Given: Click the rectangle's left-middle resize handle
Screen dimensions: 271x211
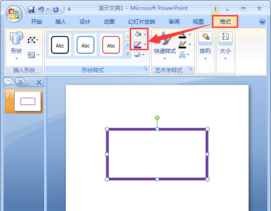Looking at the screenshot, I should point(107,154).
